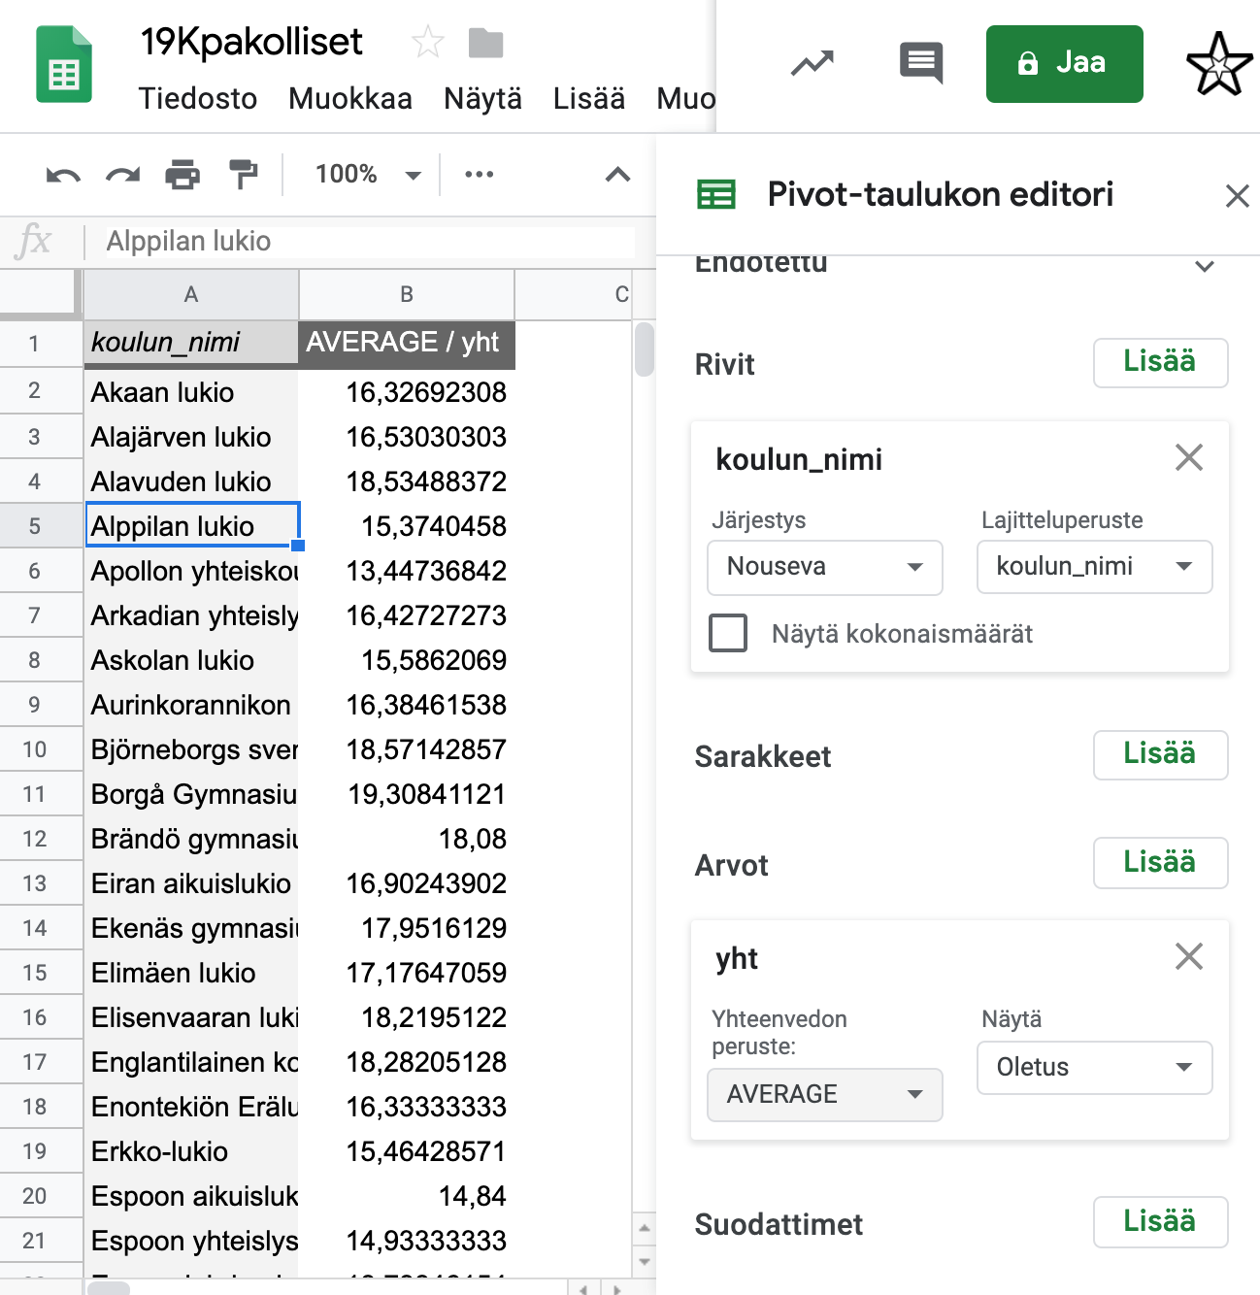Click the print icon in toolbar

click(x=182, y=176)
